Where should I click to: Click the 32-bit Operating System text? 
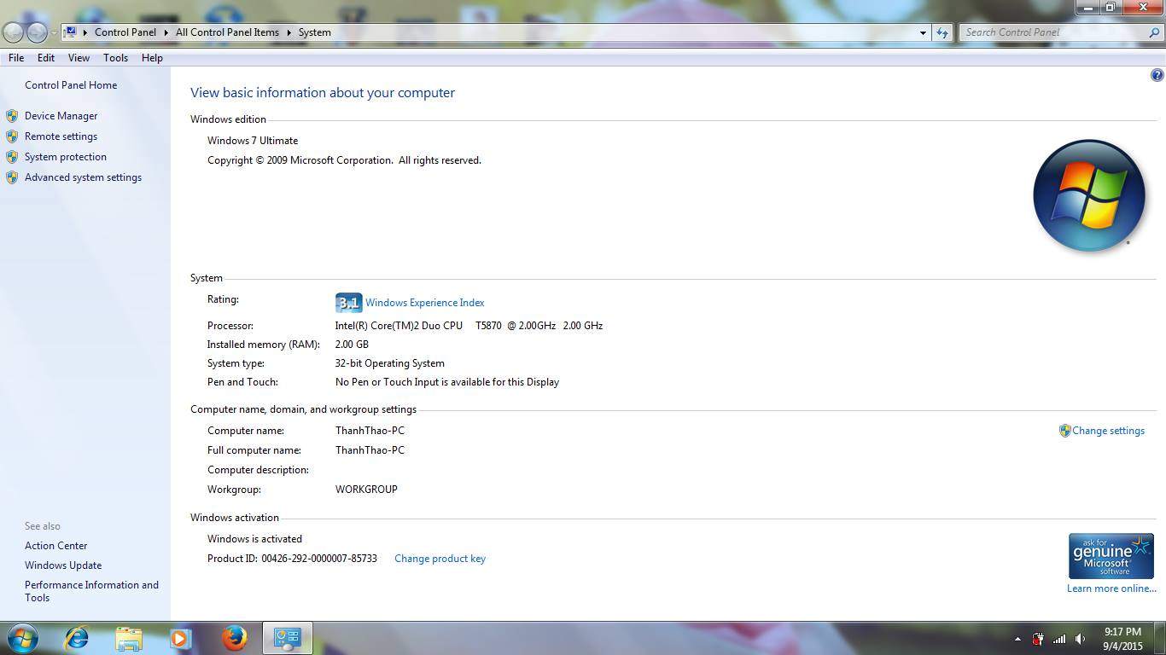[x=389, y=363]
